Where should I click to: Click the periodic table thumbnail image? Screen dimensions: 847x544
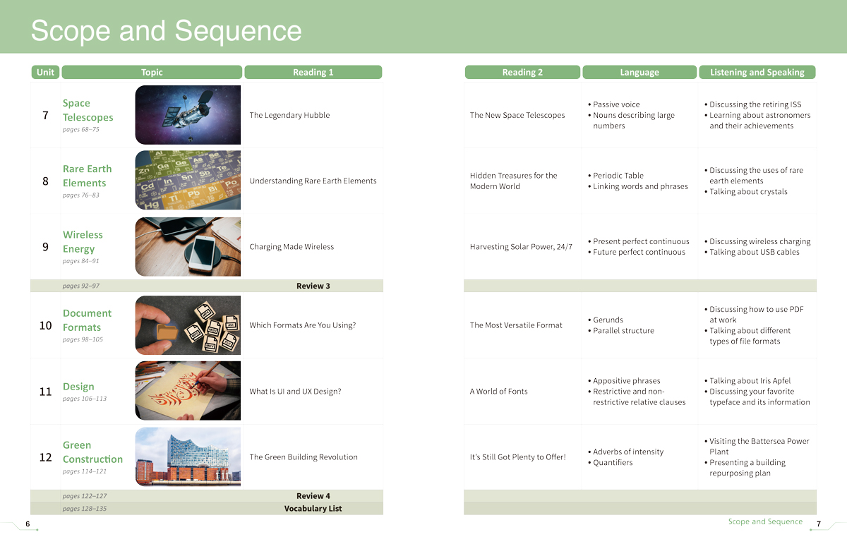click(x=188, y=180)
